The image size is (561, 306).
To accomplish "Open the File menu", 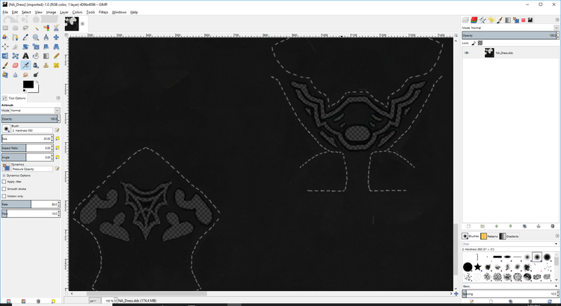I will pyautogui.click(x=5, y=12).
